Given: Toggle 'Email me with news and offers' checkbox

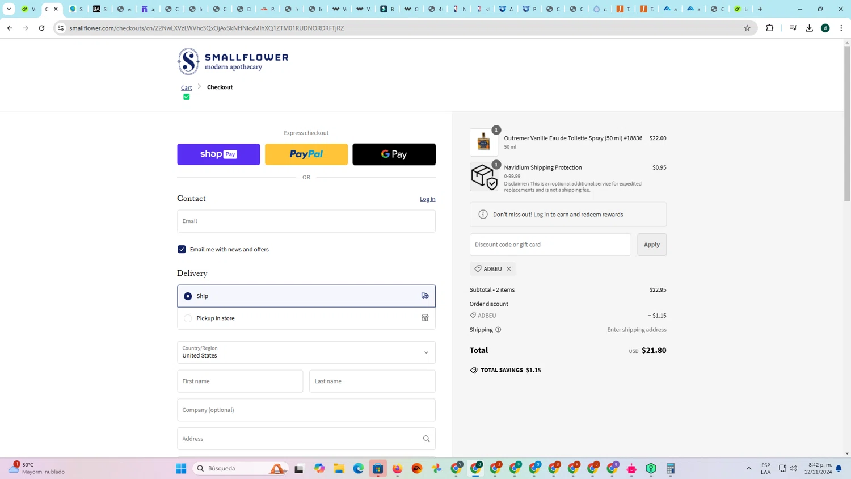Looking at the screenshot, I should point(182,249).
